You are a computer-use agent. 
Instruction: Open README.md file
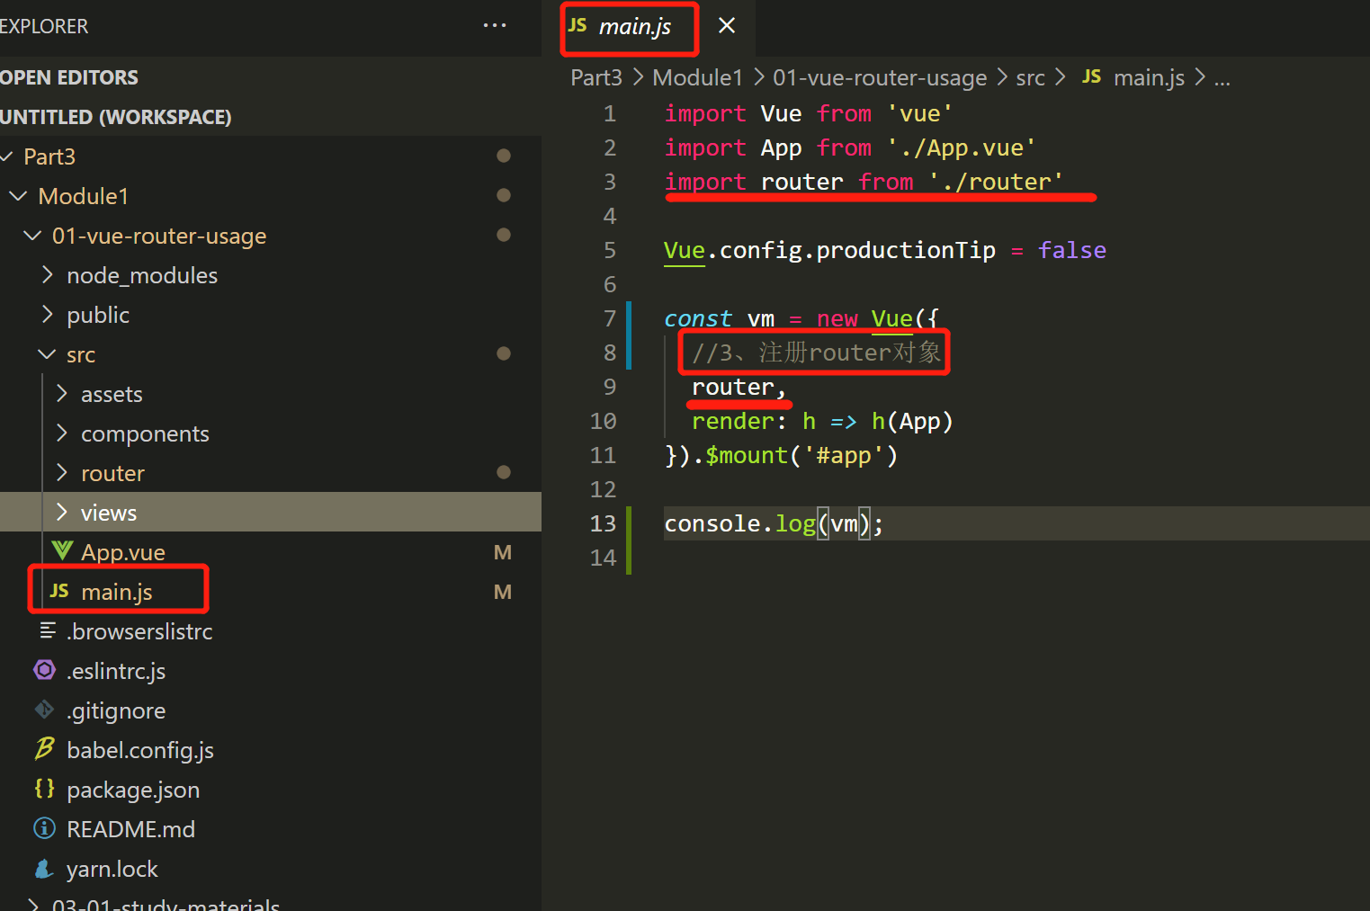coord(130,829)
